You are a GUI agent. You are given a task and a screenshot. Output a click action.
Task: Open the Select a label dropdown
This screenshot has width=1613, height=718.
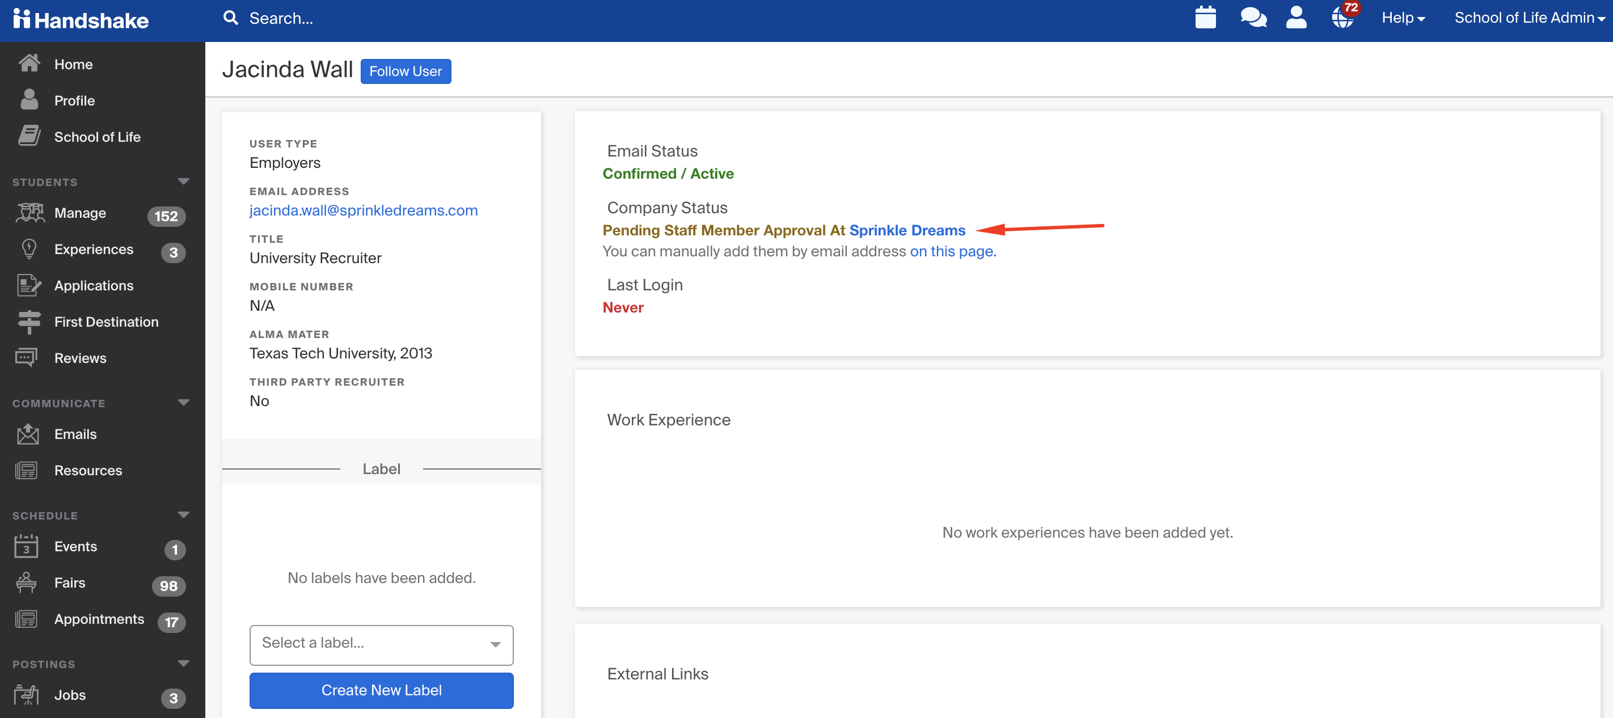[381, 645]
